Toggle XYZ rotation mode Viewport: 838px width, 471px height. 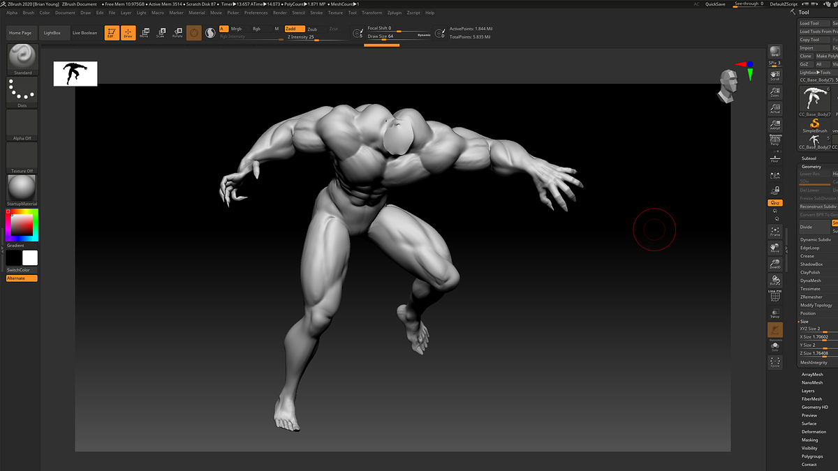click(x=775, y=202)
